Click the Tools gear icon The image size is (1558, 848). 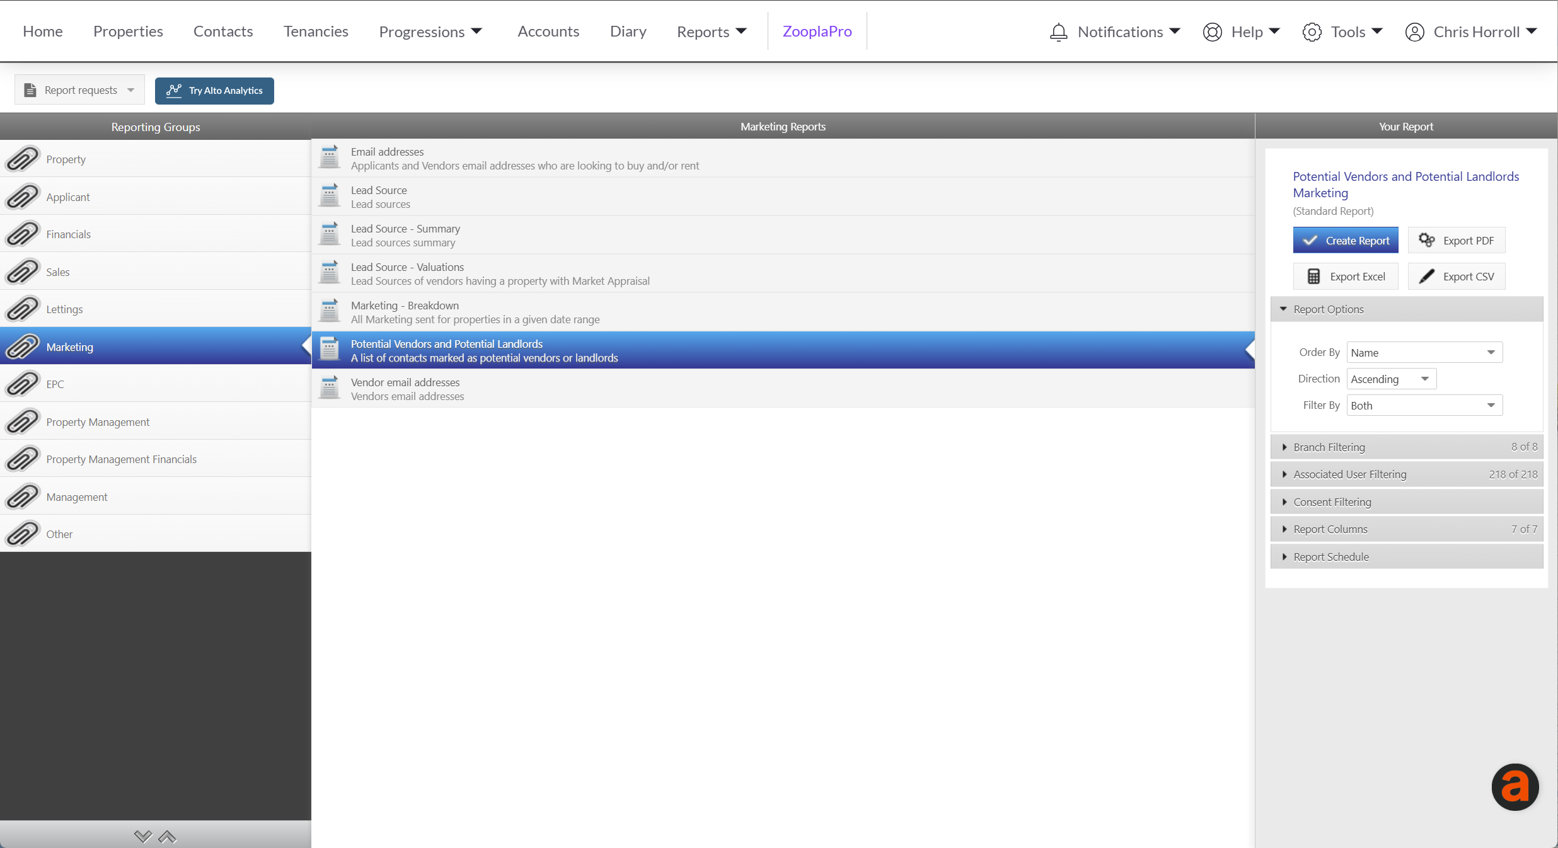pos(1312,32)
